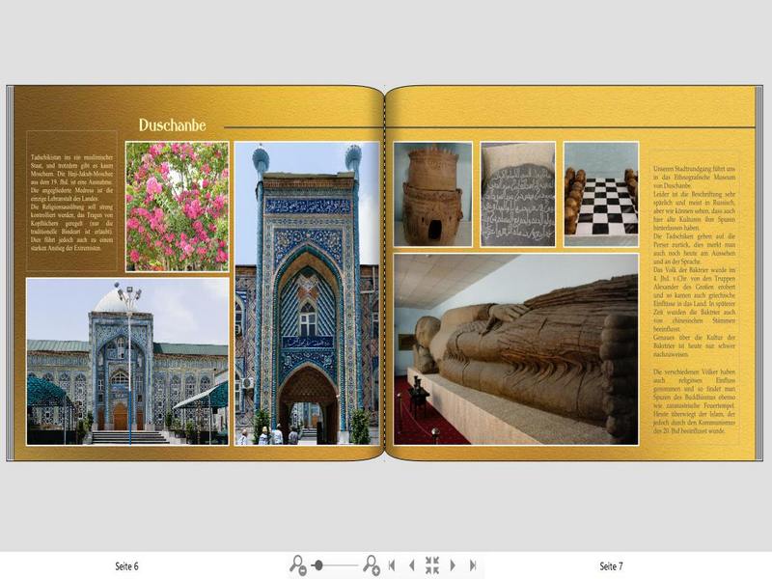Click the Seite 6 page label
The height and width of the screenshot is (579, 772).
click(126, 566)
